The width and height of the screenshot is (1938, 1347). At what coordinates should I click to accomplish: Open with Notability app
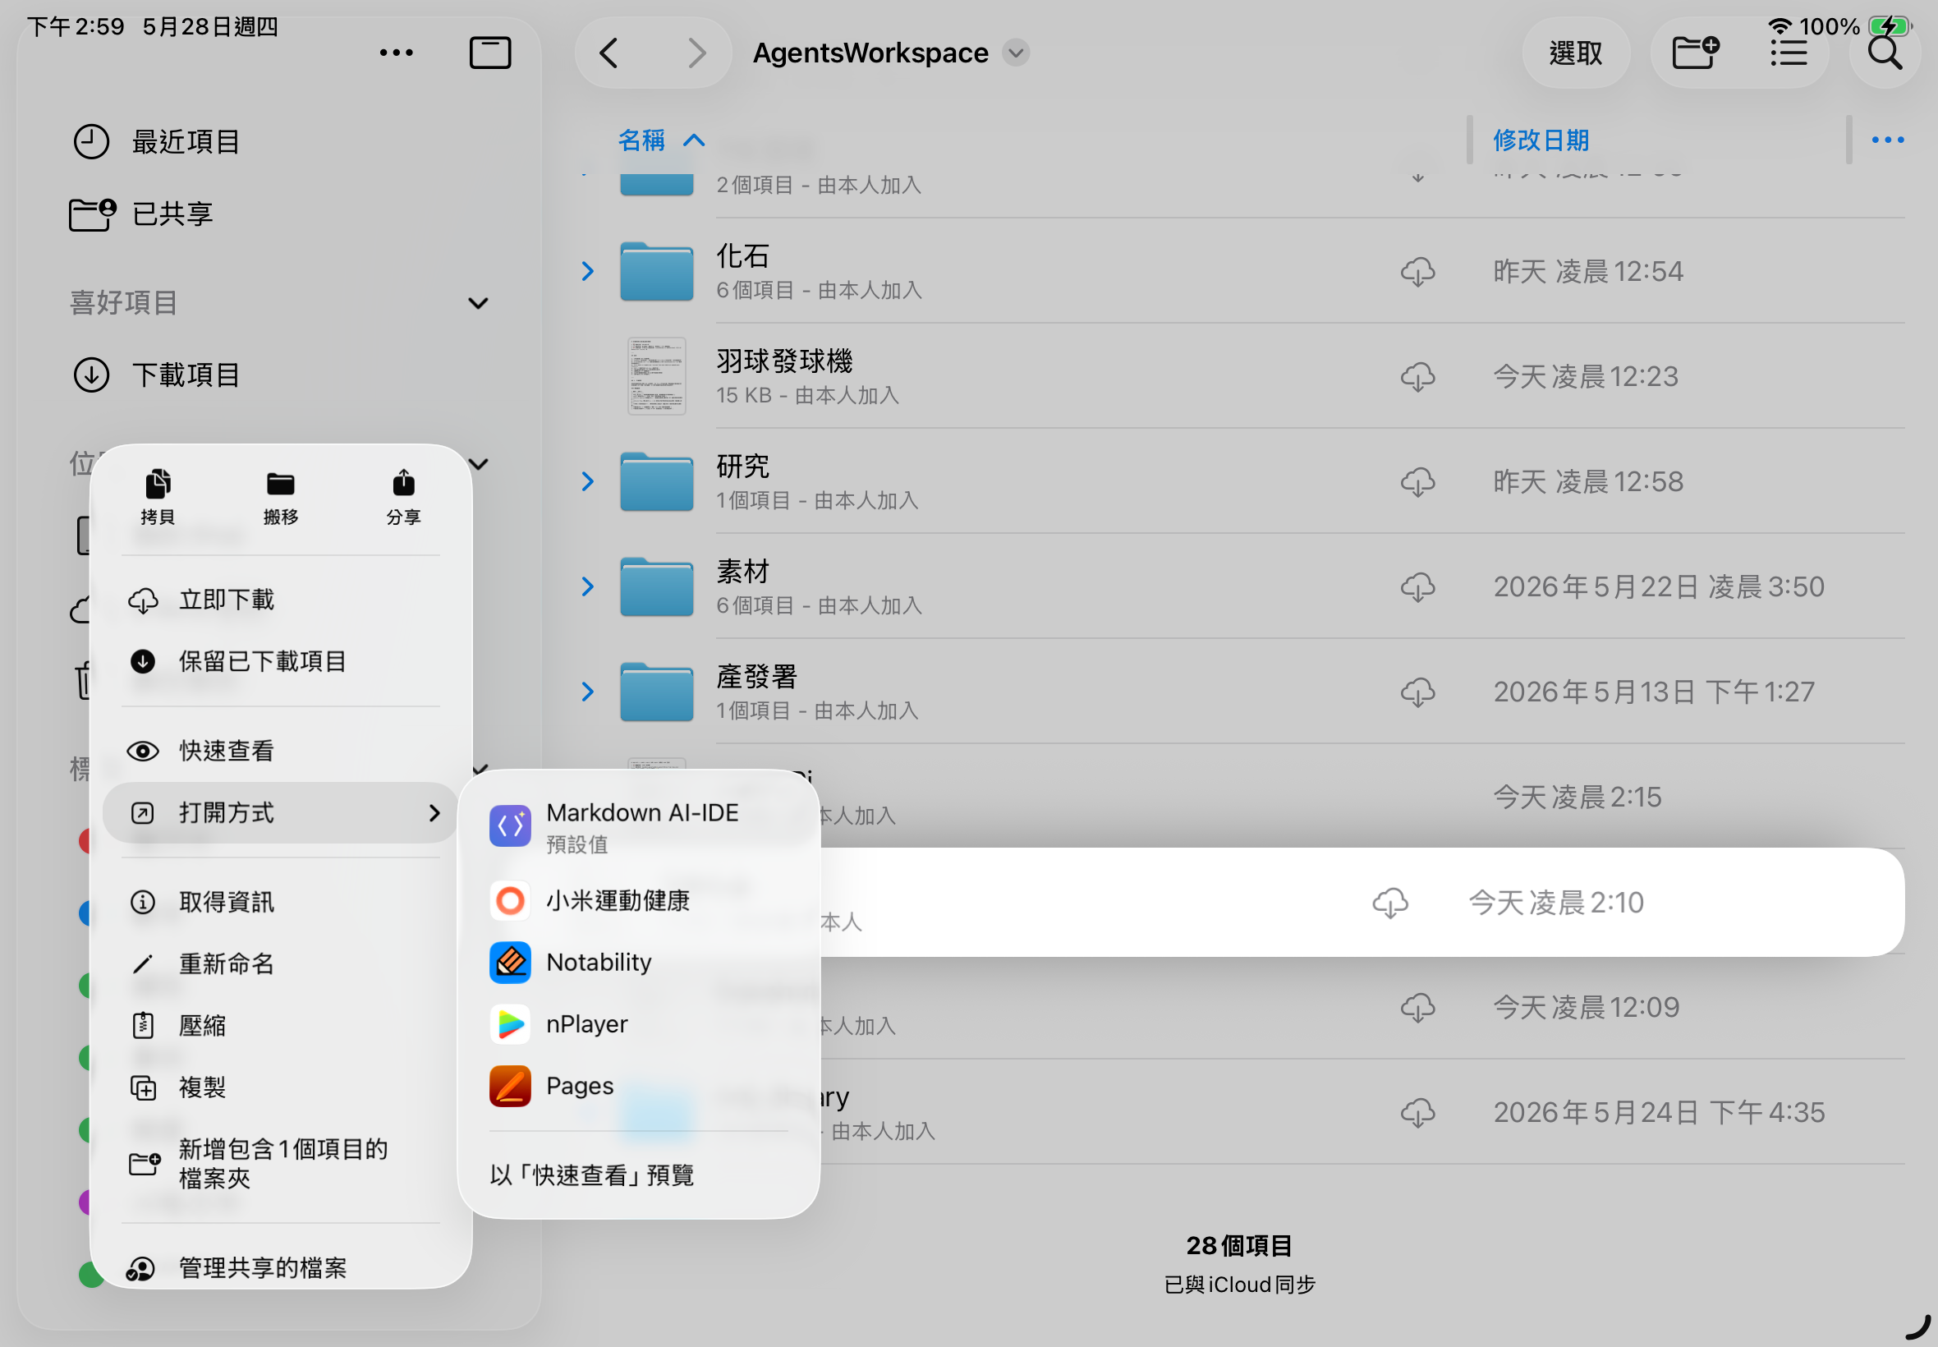639,962
